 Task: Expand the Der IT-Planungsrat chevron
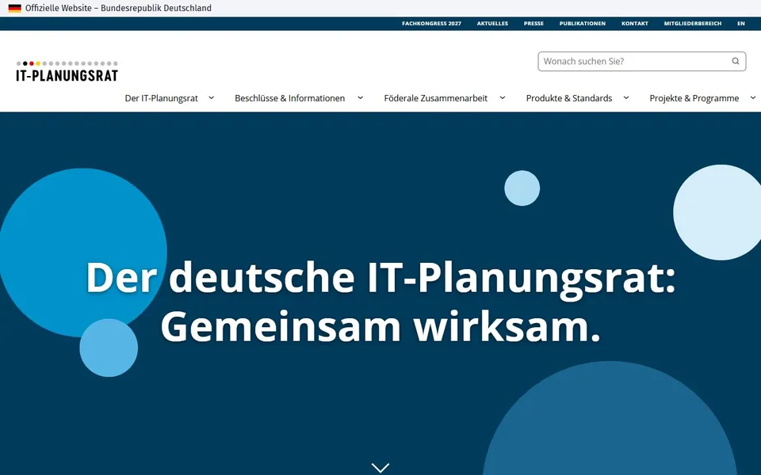click(212, 98)
